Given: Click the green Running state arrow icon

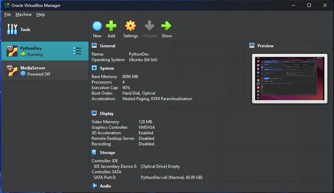Looking at the screenshot, I should pyautogui.click(x=23, y=54).
